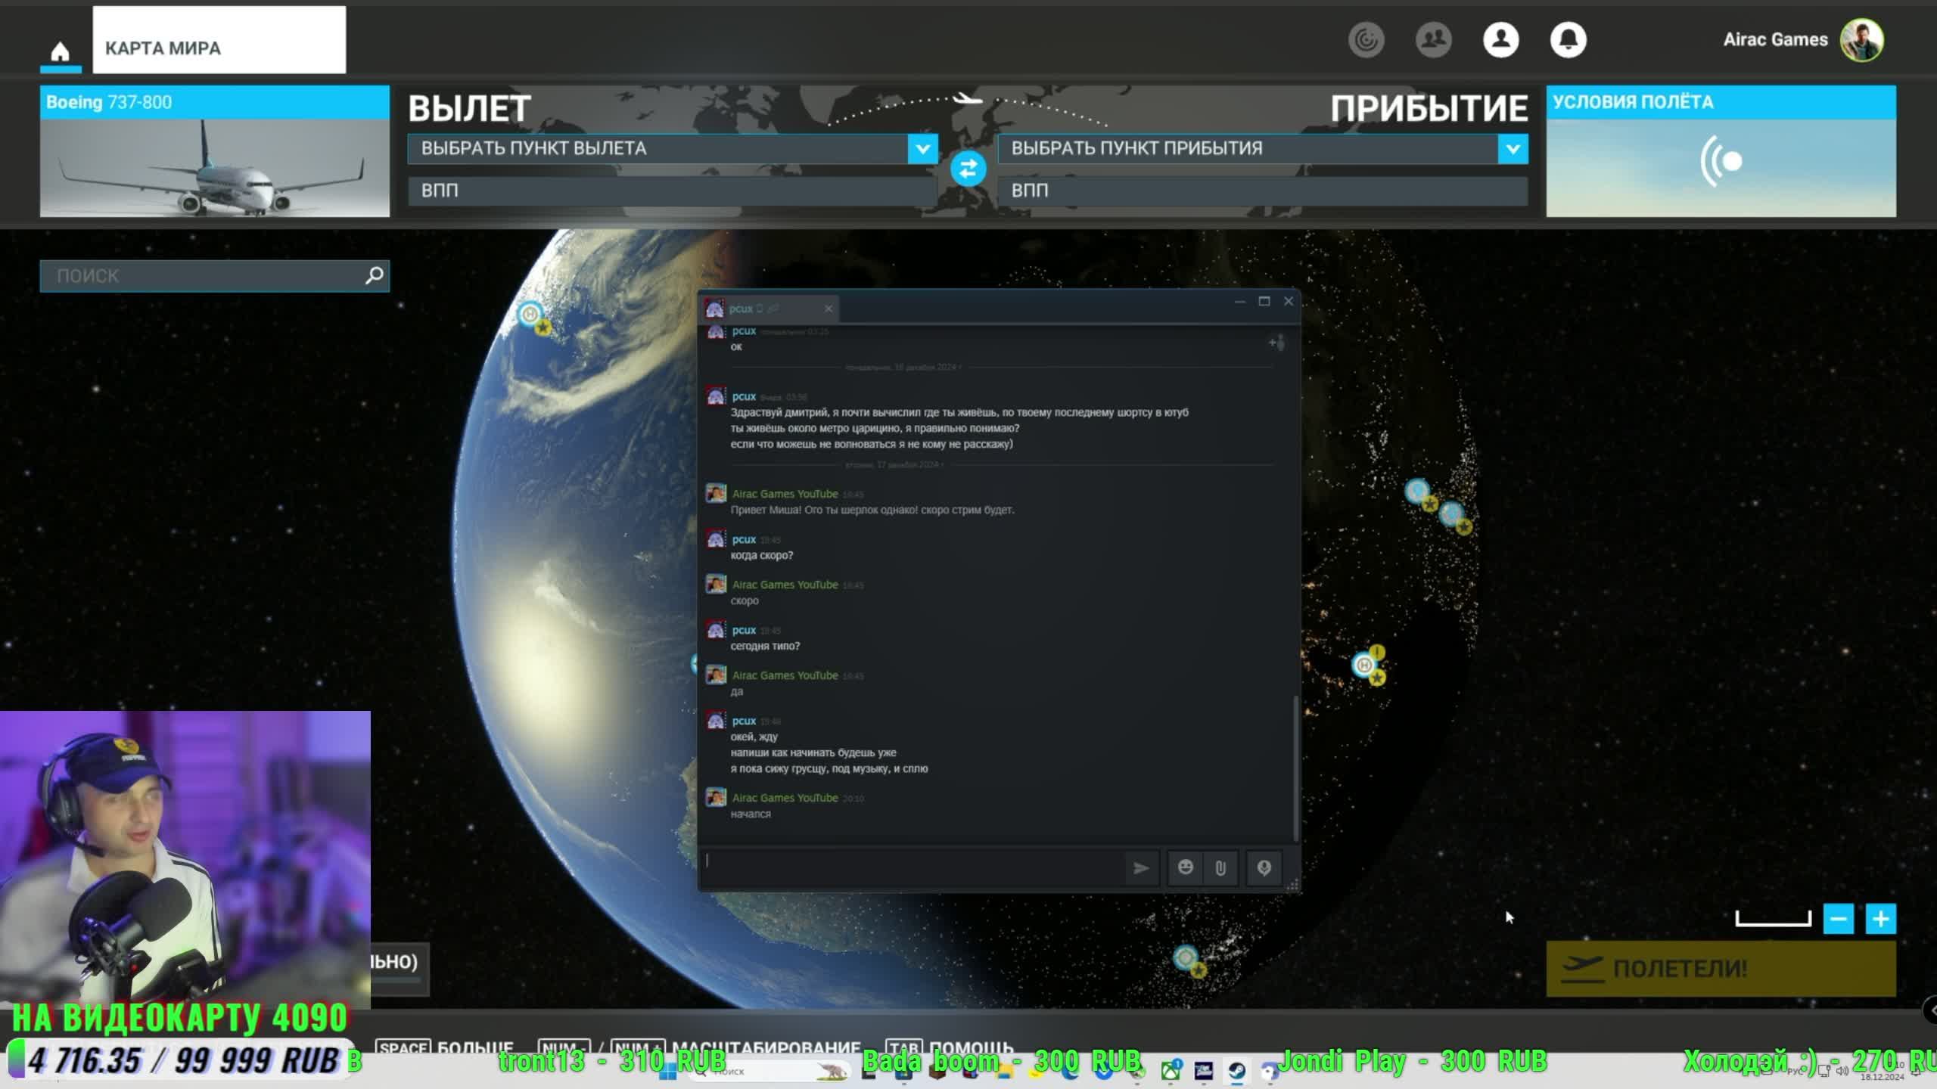This screenshot has width=1937, height=1089.
Task: Click pcux avatar next to 'сегодня типо?'
Action: [716, 631]
